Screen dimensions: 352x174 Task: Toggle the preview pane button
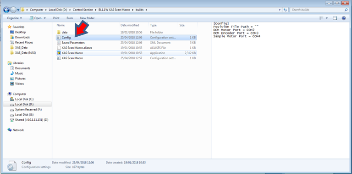coord(335,18)
